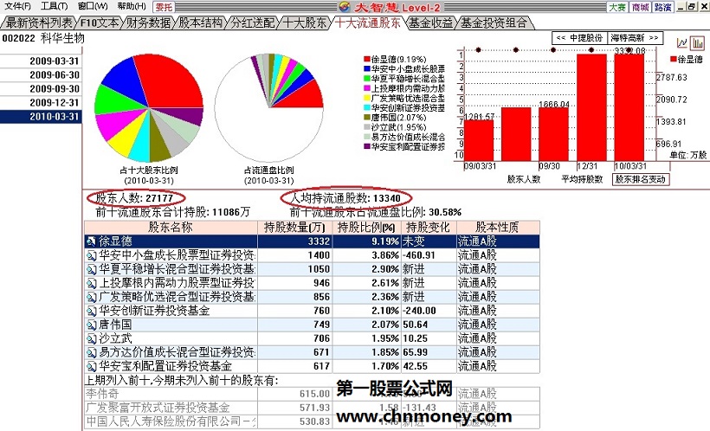
Task: Open the 工具(T) menu
Action: click(x=55, y=6)
